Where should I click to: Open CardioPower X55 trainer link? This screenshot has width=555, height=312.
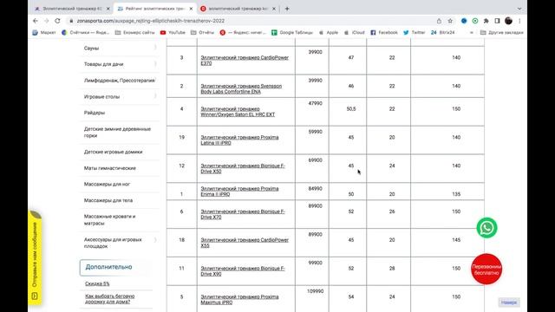[x=245, y=243]
